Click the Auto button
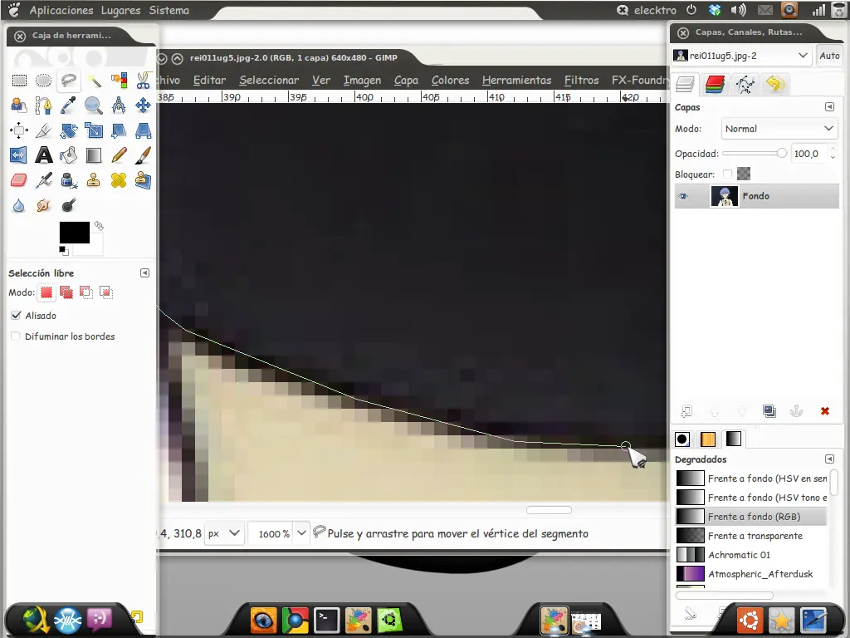Viewport: 850px width, 638px height. [x=829, y=56]
